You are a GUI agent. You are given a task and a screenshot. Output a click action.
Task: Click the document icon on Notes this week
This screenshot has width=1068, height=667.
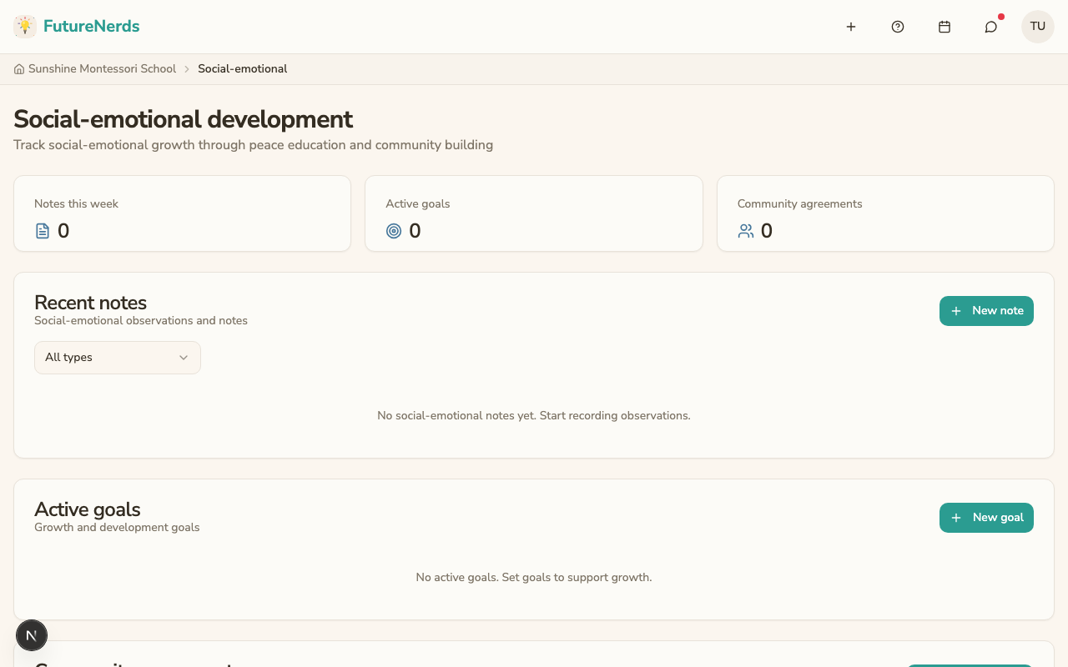[x=42, y=230]
